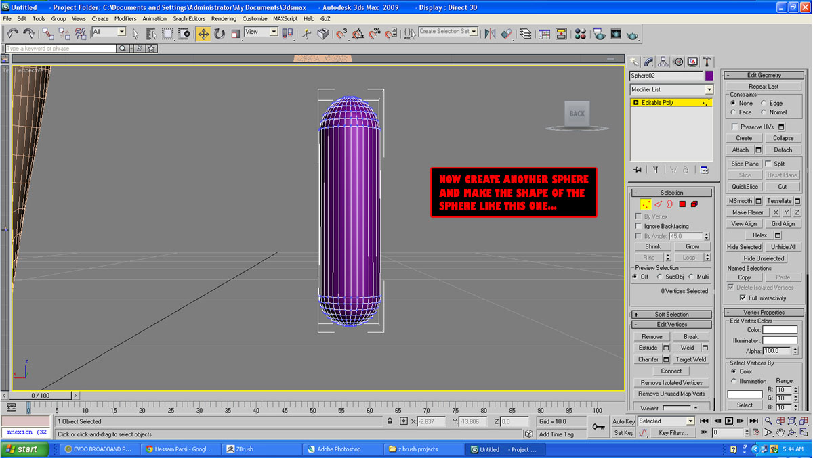Open the Modifiers menu
This screenshot has width=813, height=458.
click(x=125, y=19)
